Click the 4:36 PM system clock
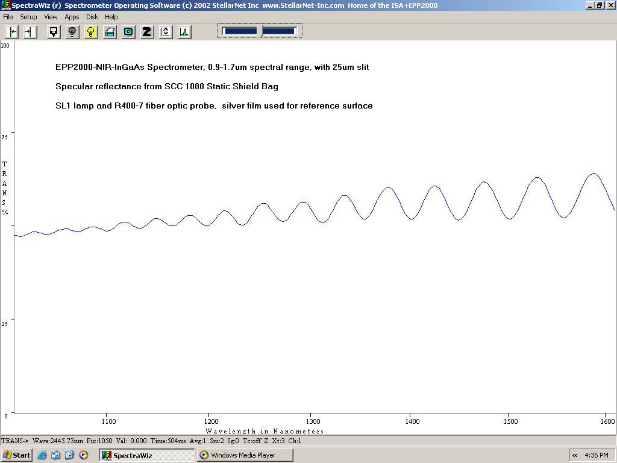 click(x=597, y=456)
